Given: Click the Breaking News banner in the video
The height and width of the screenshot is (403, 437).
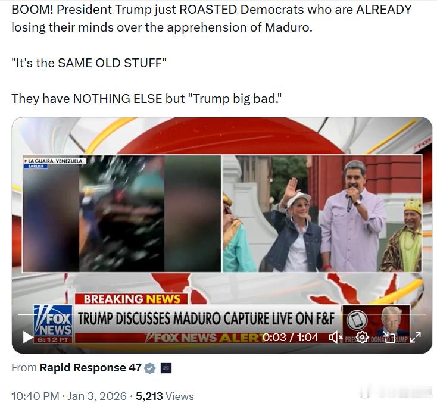Looking at the screenshot, I should click(131, 299).
